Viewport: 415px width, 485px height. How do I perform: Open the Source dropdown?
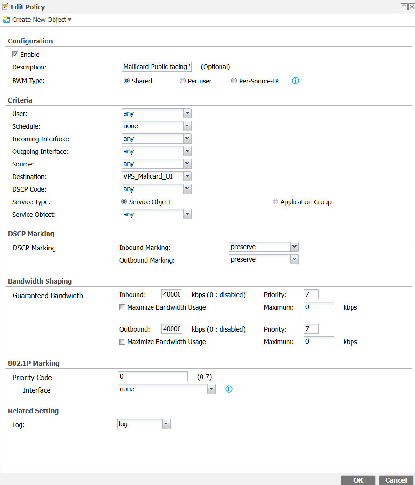click(157, 164)
